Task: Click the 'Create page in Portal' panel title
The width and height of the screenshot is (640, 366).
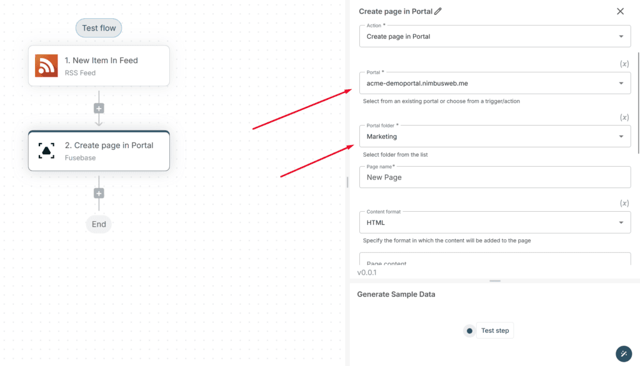Action: click(x=396, y=11)
